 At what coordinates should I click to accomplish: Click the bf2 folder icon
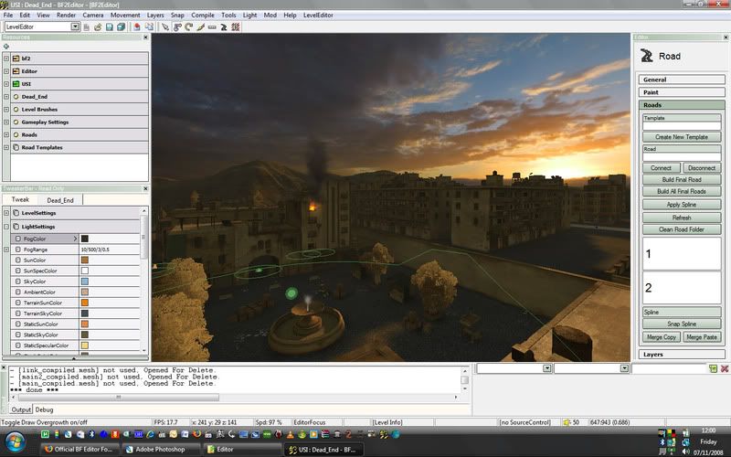coord(16,58)
